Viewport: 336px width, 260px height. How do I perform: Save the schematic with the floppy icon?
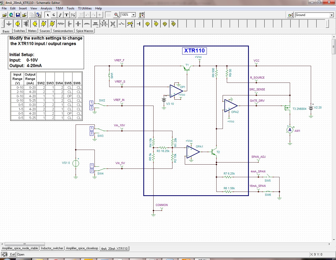click(18, 15)
